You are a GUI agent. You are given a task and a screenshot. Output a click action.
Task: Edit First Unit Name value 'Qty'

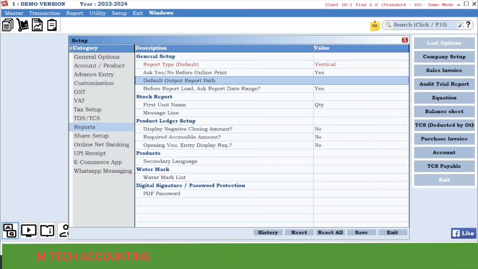coord(319,105)
